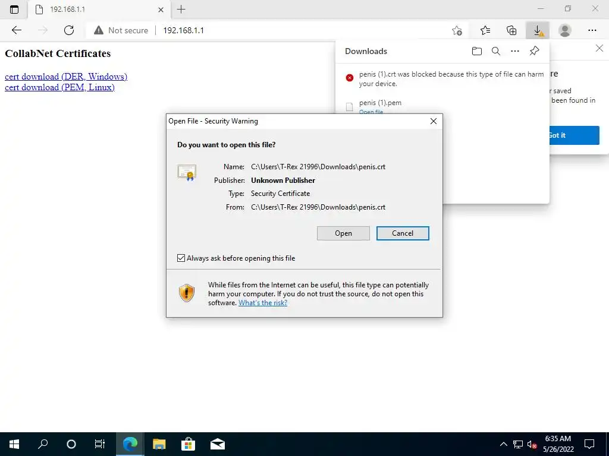The height and width of the screenshot is (456, 609).
Task: Click Microsoft Edge taskbar icon
Action: pos(130,444)
